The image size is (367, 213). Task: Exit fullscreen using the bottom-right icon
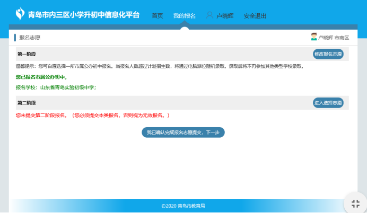tap(355, 203)
